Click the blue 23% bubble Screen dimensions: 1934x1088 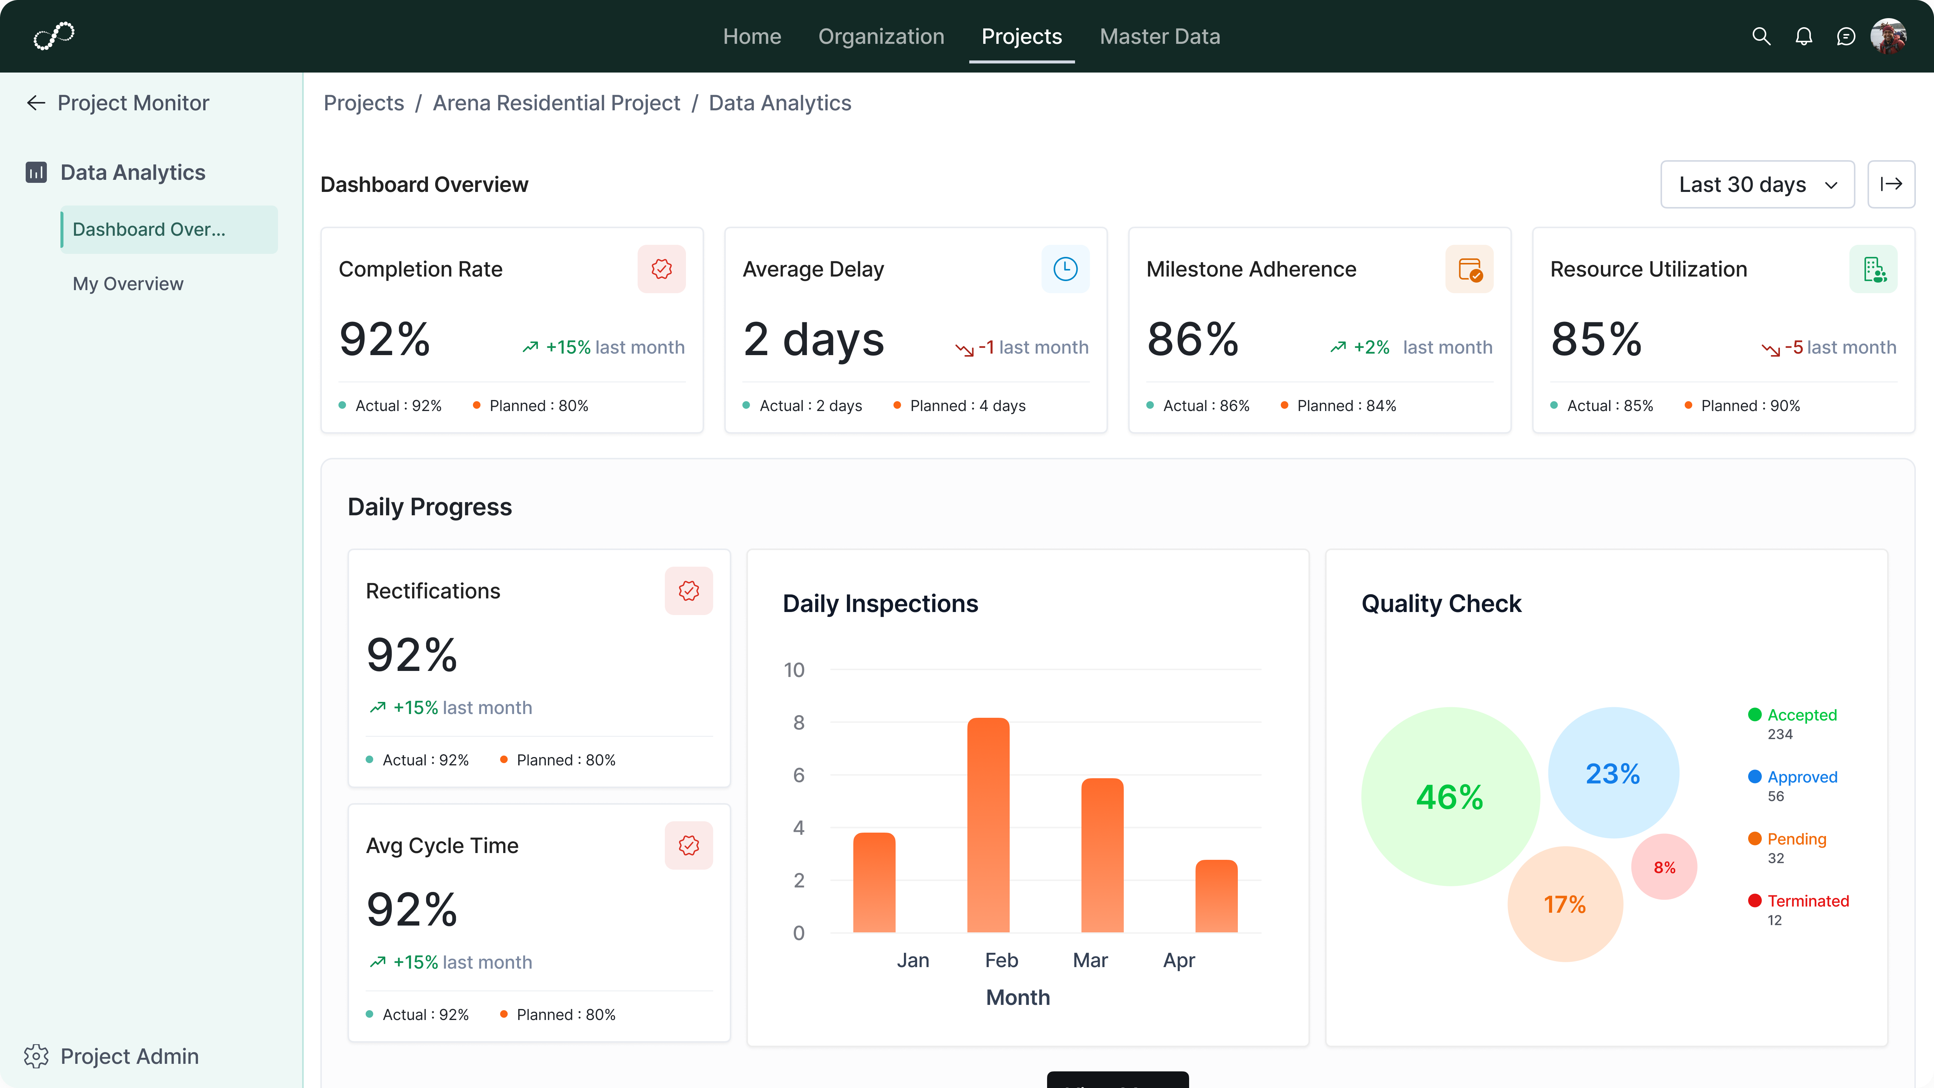pos(1613,773)
